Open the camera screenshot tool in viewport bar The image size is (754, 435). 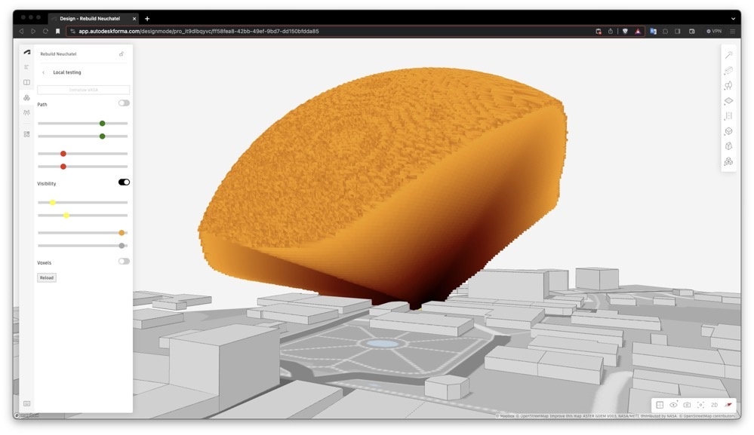pos(686,405)
